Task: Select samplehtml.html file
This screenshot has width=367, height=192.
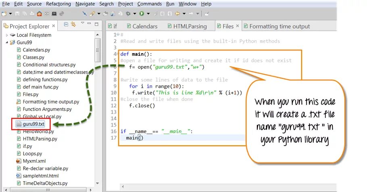Action: click(x=38, y=176)
